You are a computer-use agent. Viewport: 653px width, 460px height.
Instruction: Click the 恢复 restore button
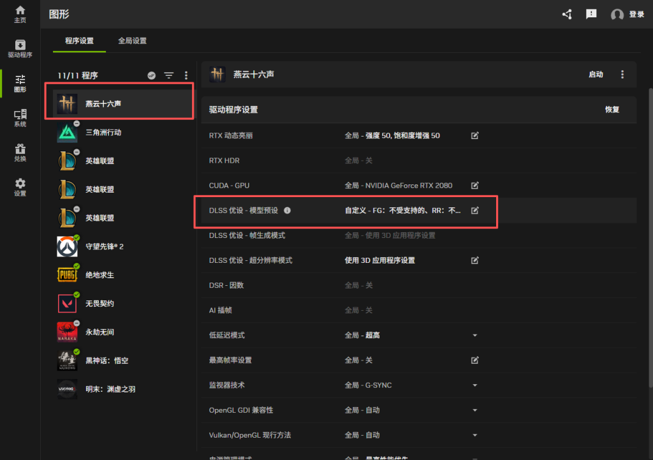[x=612, y=110]
